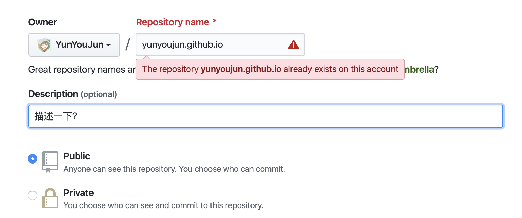The height and width of the screenshot is (218, 522).
Task: Click the caret arrow beside YunYouJun
Action: [x=109, y=45]
